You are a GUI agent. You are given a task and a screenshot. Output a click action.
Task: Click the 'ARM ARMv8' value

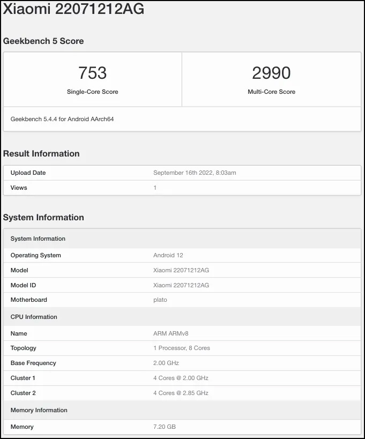click(171, 333)
